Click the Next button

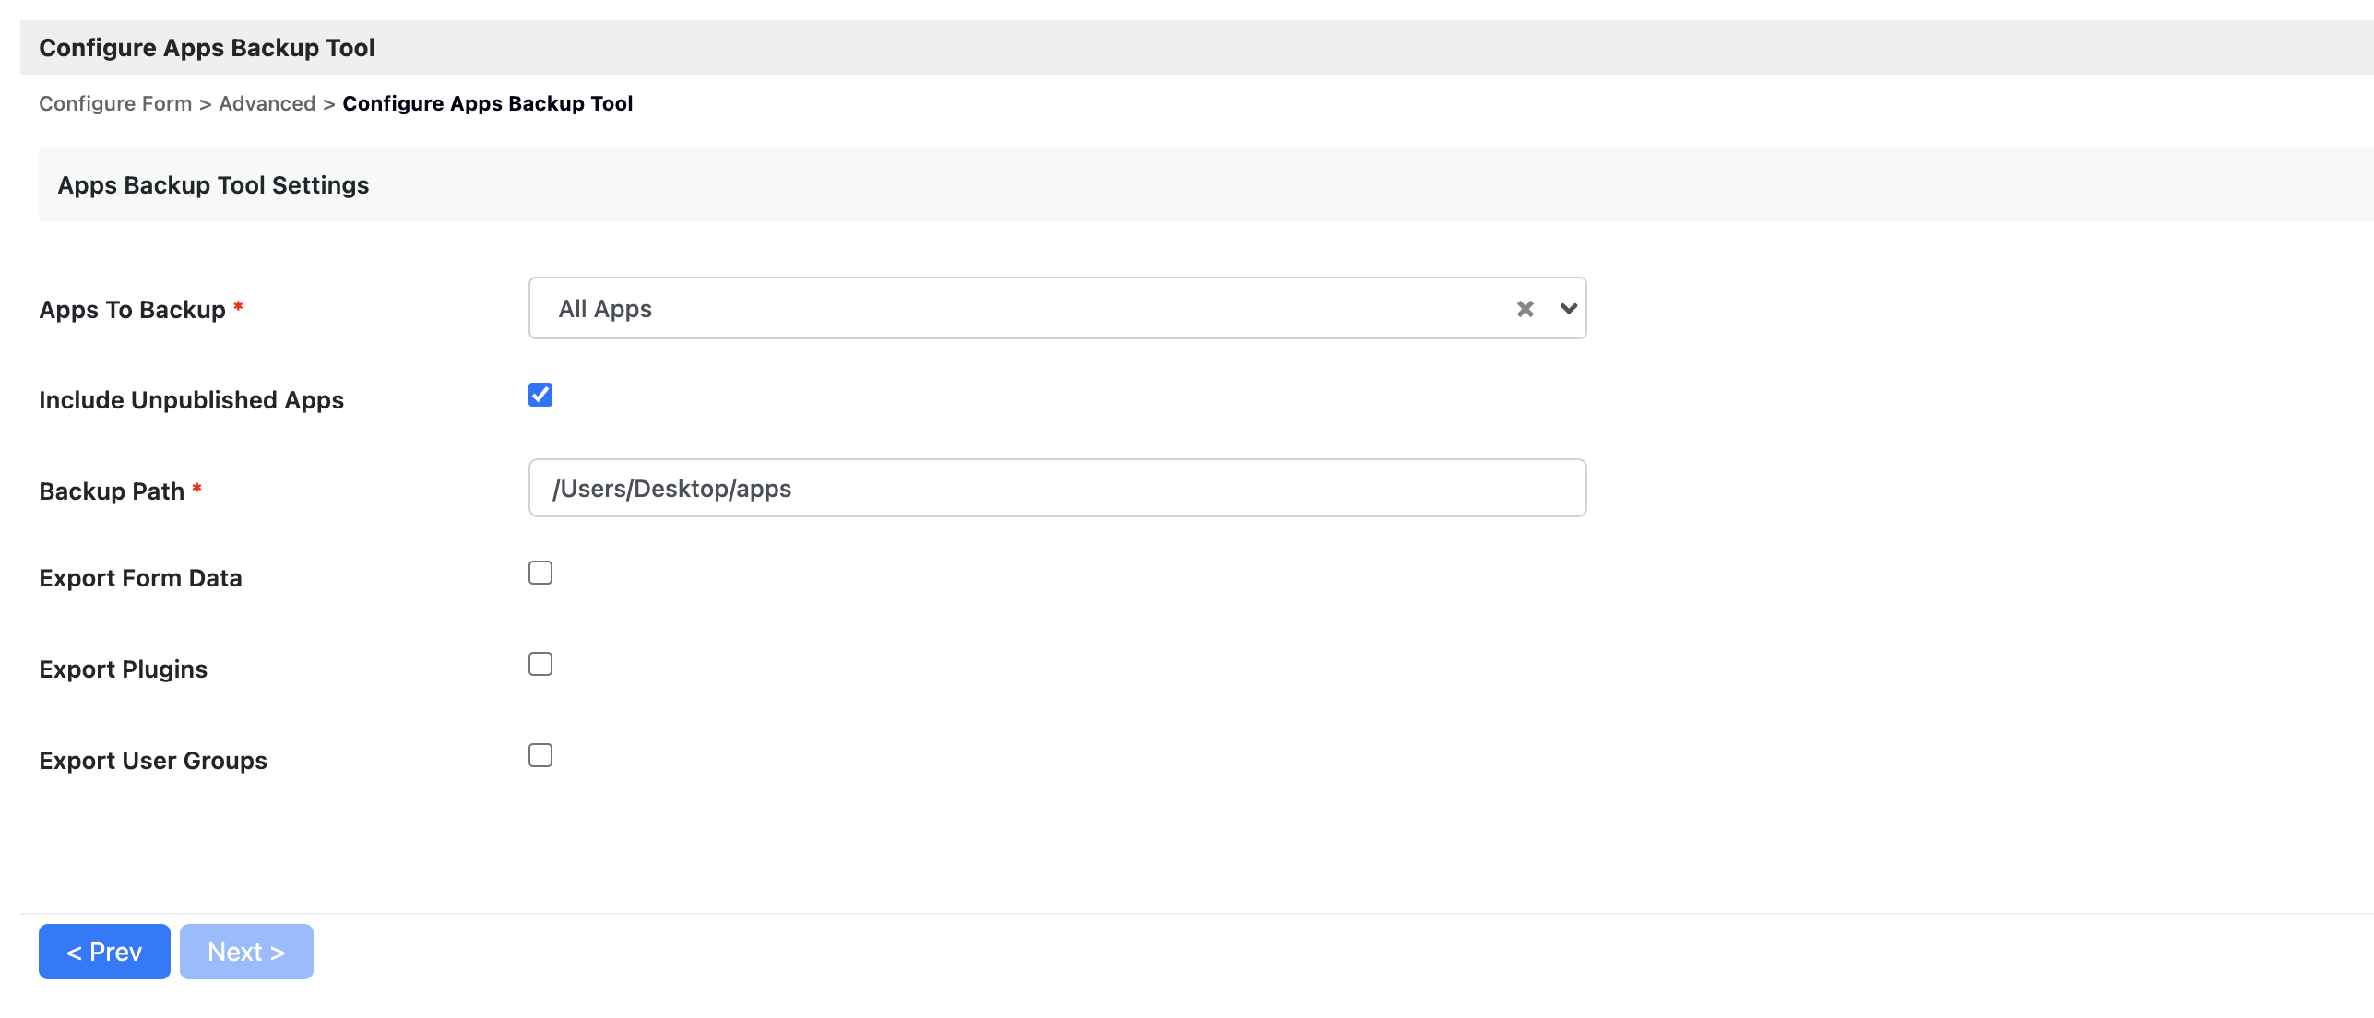[246, 952]
